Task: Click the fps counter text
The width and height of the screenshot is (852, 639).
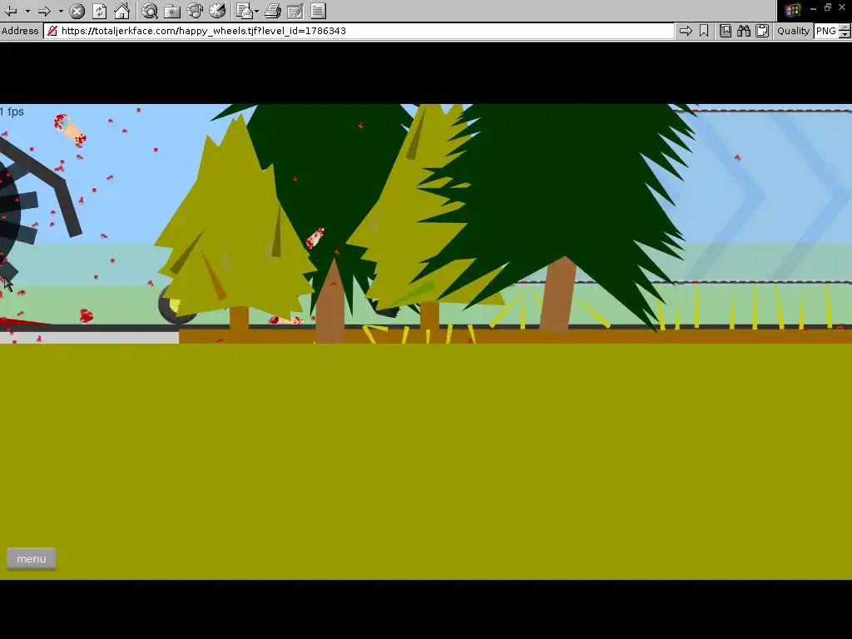Action: [12, 112]
